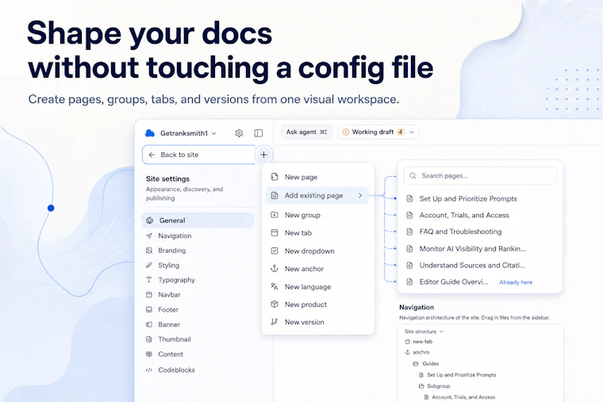Click the Codeblocks angle-bracket icon
The image size is (603, 402).
tap(149, 370)
